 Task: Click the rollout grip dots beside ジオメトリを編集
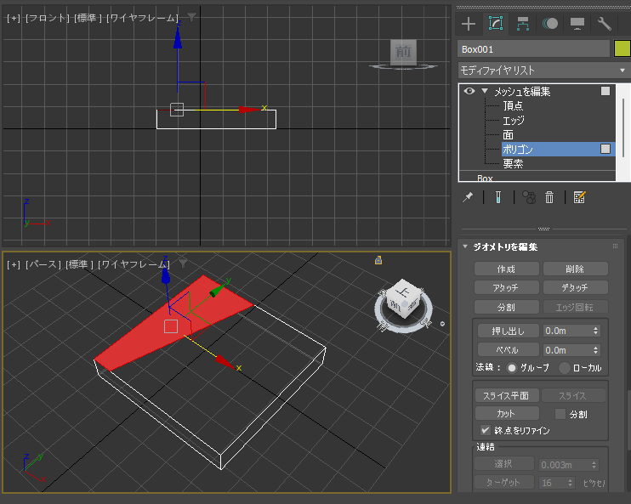pos(615,246)
